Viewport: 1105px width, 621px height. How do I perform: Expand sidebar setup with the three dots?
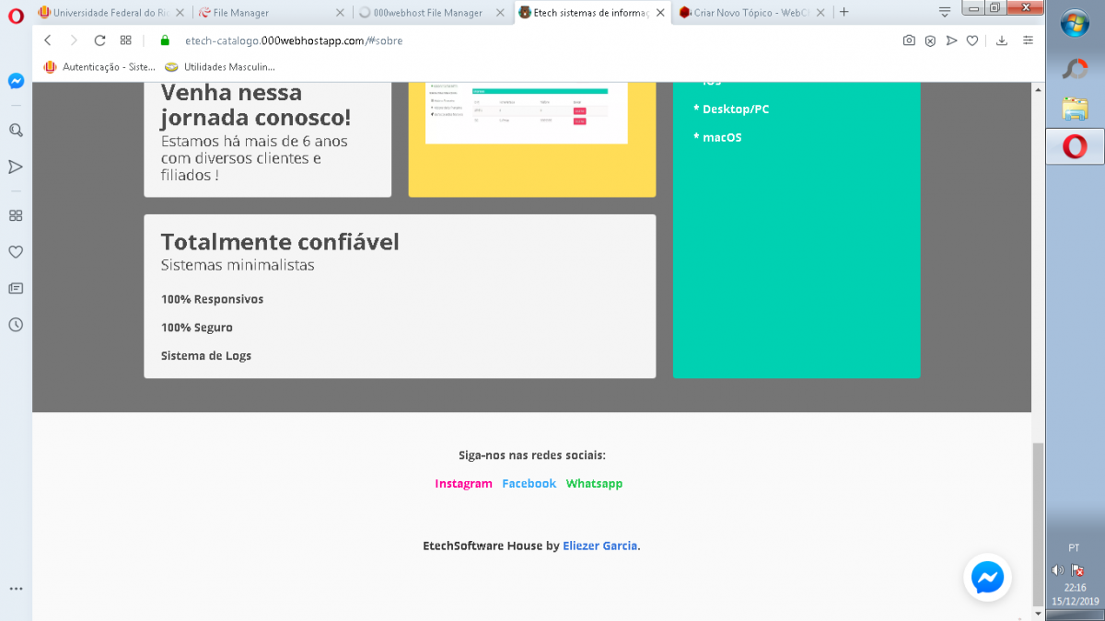[16, 588]
